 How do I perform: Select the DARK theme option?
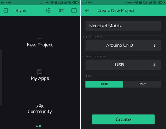[x=104, y=84]
